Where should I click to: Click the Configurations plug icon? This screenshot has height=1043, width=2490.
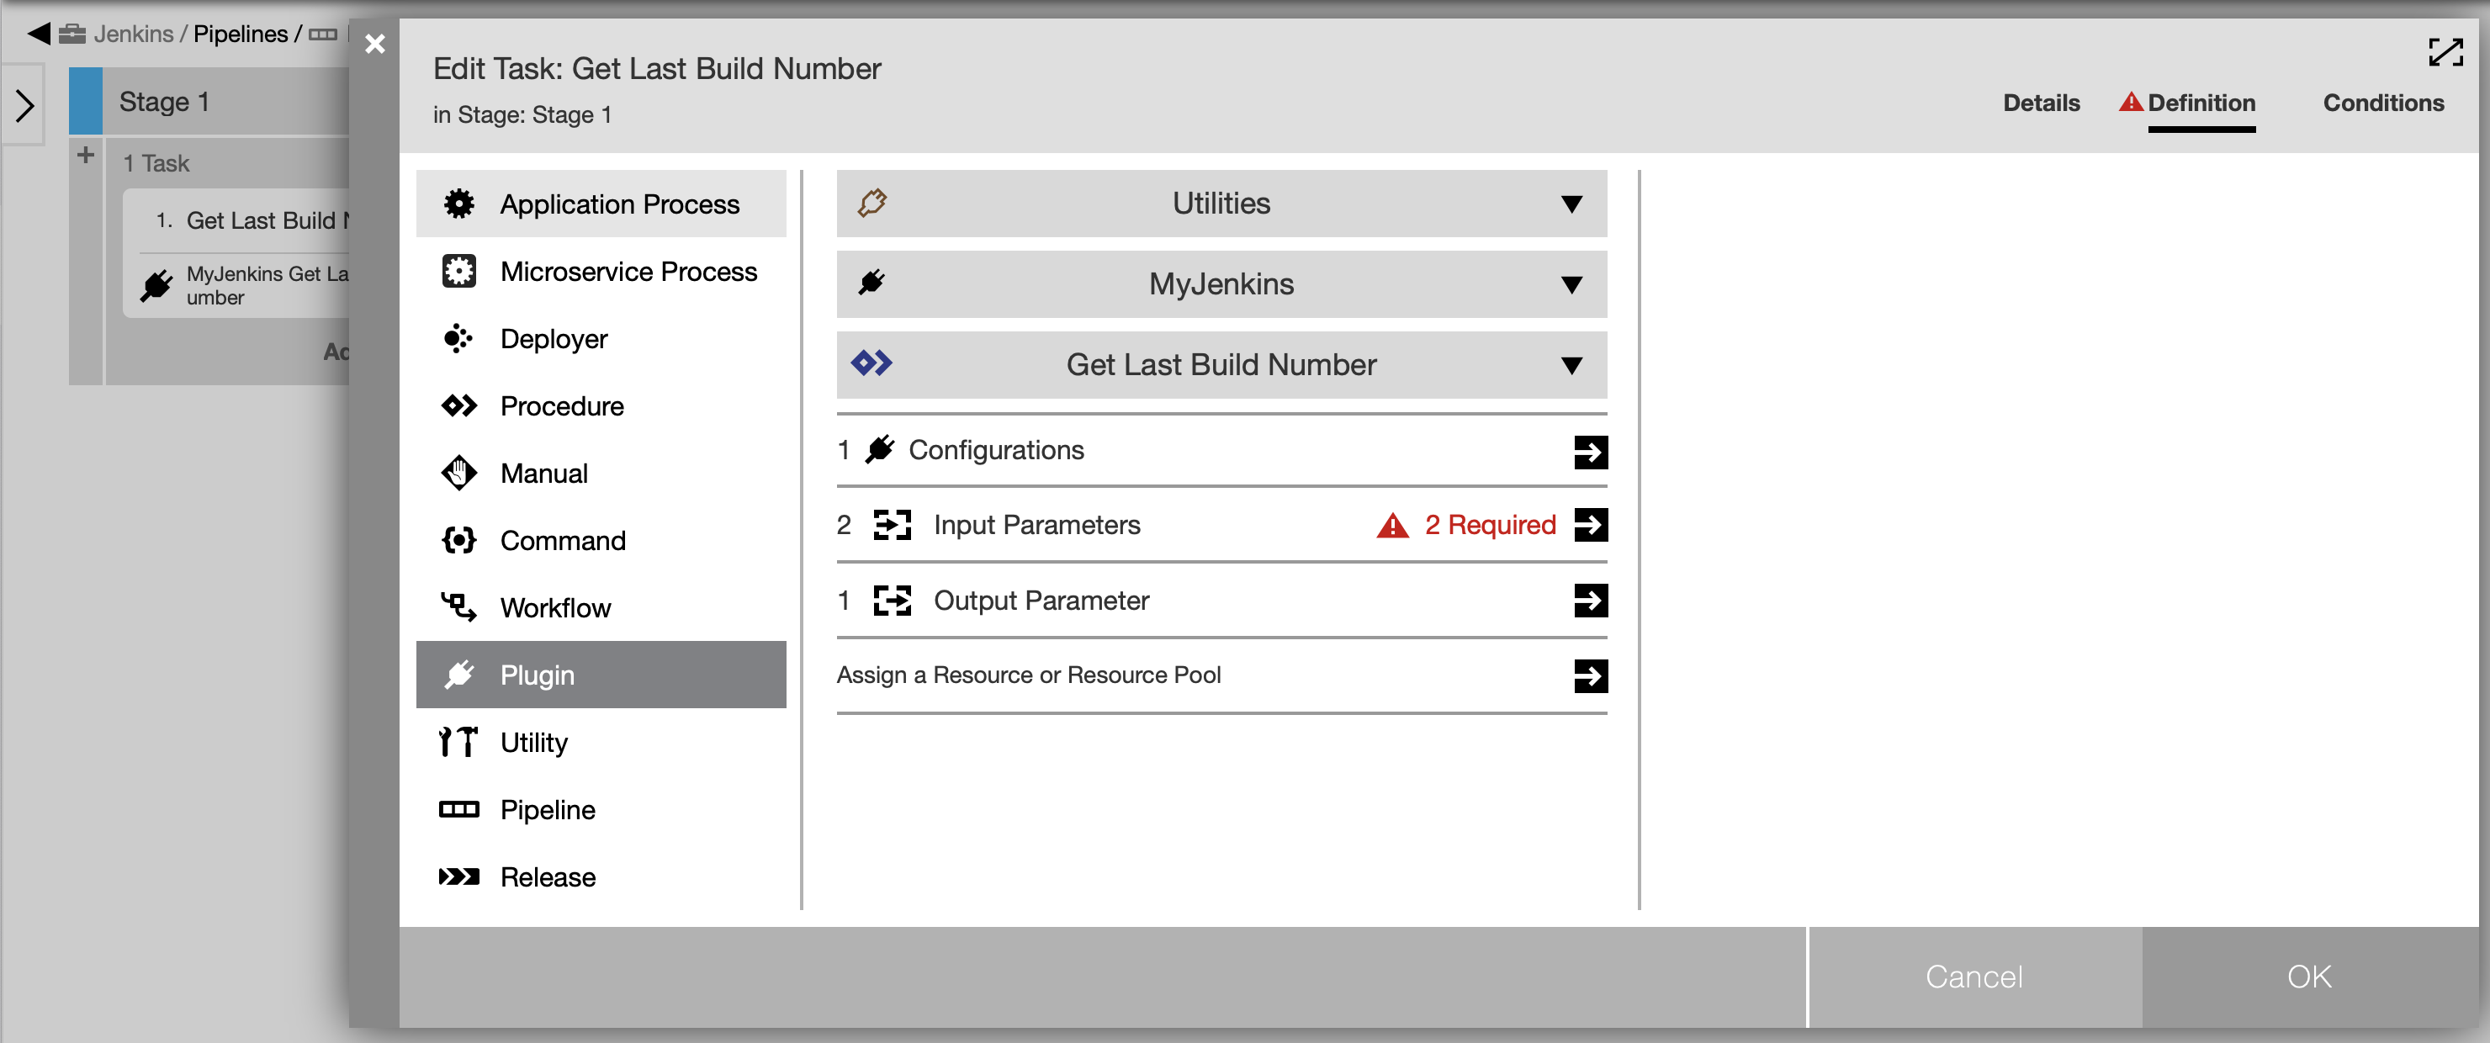coord(880,451)
